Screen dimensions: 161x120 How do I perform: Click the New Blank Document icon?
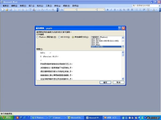coord(3,10)
